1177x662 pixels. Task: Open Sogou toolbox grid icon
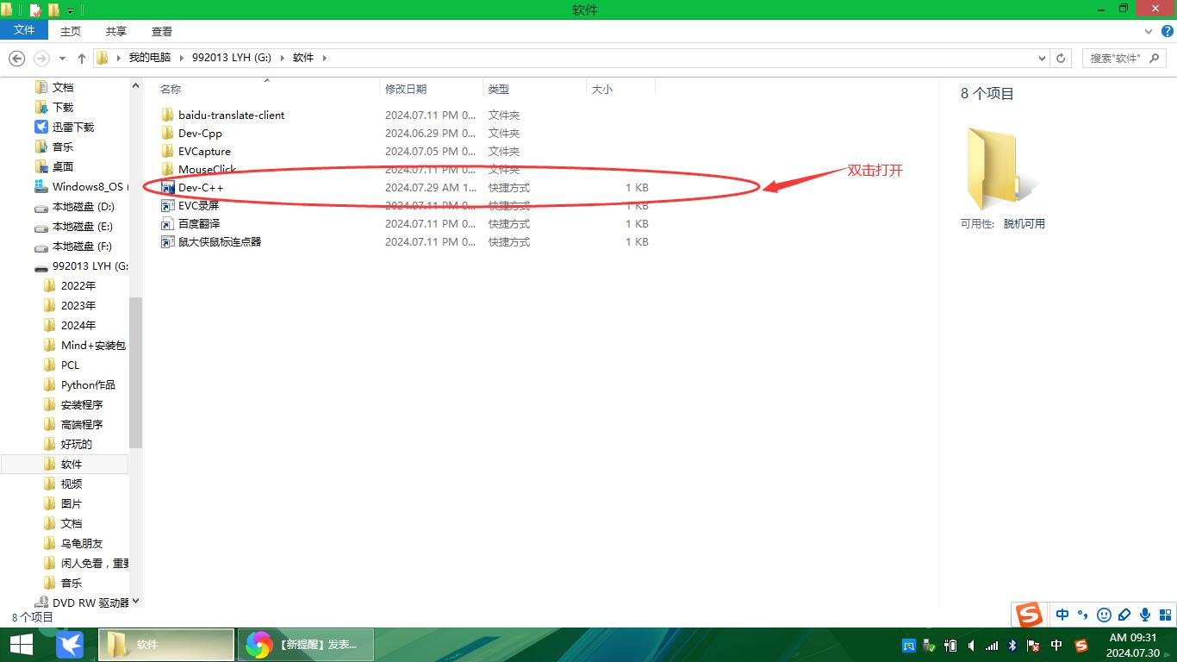pos(1165,615)
